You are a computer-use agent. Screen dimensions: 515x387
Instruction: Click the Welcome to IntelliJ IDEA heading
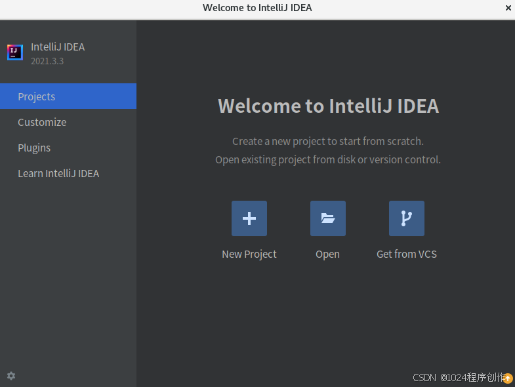[328, 106]
